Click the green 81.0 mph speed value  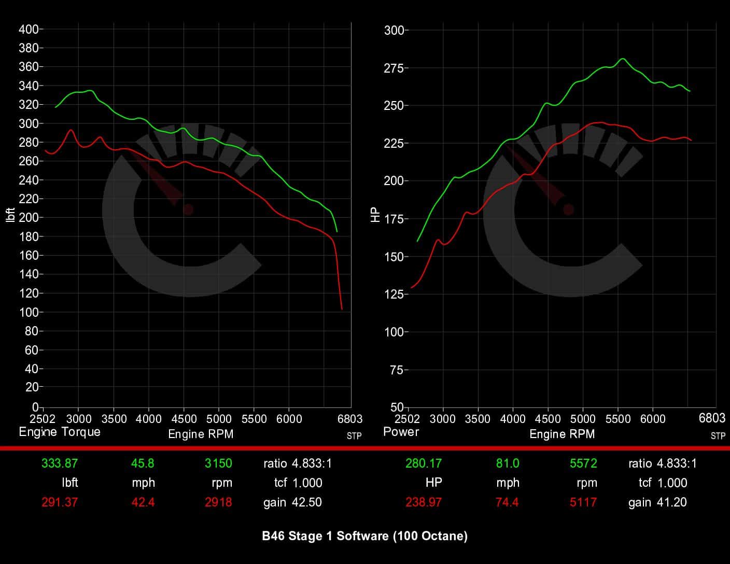(508, 463)
